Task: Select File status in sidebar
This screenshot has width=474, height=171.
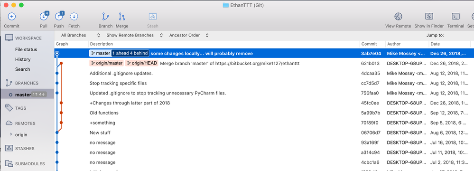Action: [26, 49]
